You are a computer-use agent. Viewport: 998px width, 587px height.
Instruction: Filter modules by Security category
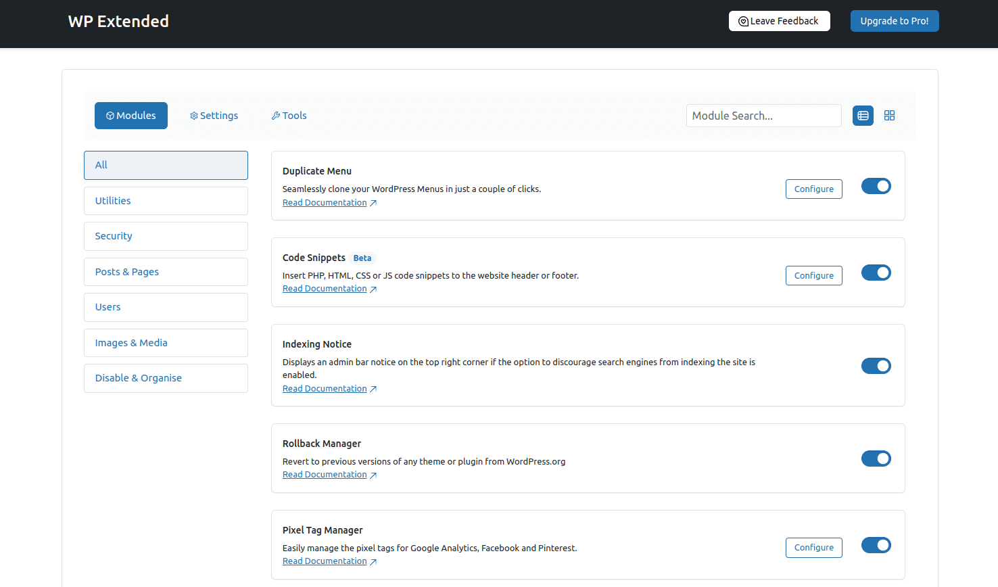(x=166, y=236)
